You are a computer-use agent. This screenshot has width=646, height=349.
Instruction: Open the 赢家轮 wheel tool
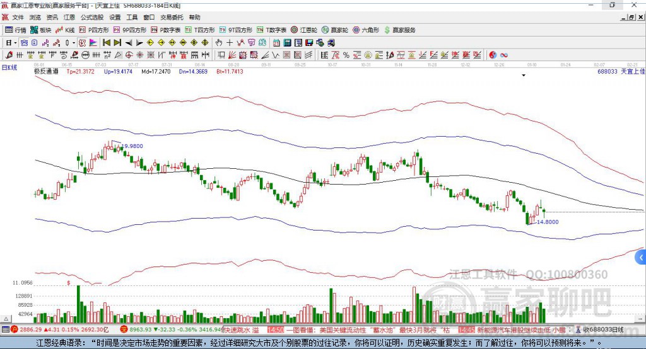click(x=335, y=30)
